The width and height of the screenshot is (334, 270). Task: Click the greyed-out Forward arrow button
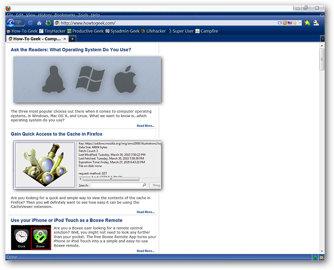(x=19, y=22)
